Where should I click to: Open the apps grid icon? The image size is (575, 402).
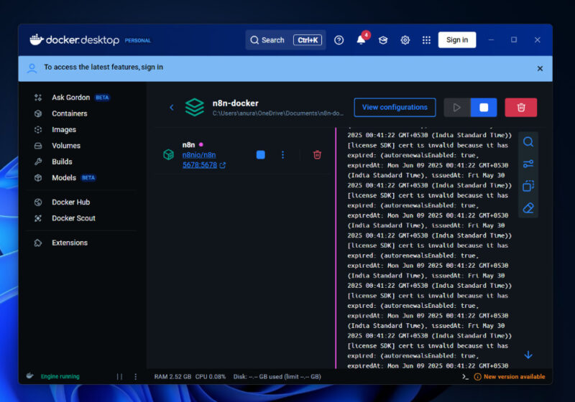click(x=426, y=40)
